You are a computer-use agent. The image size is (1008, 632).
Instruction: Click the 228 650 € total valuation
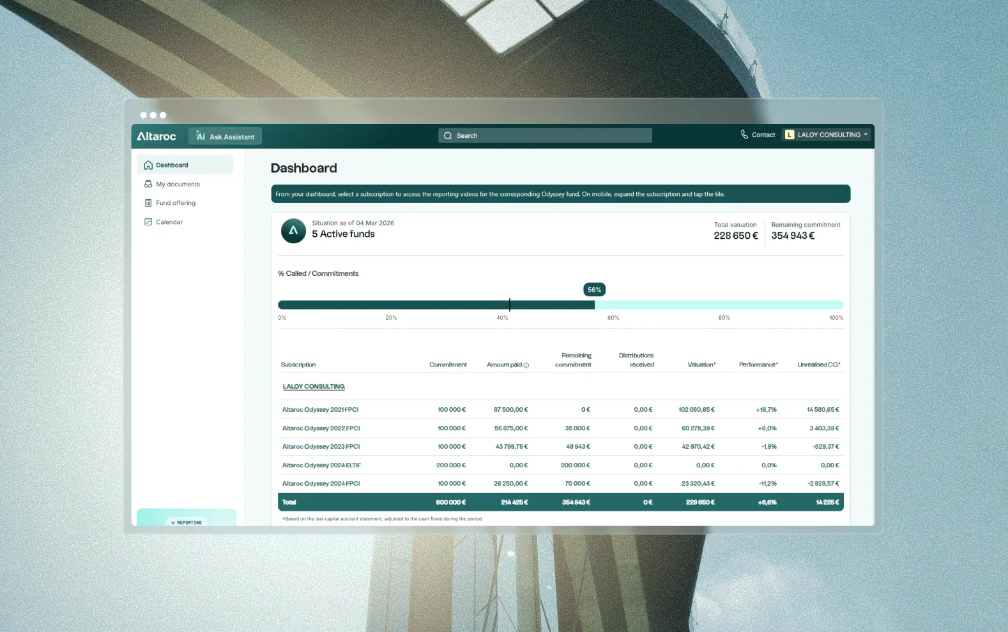pyautogui.click(x=736, y=236)
